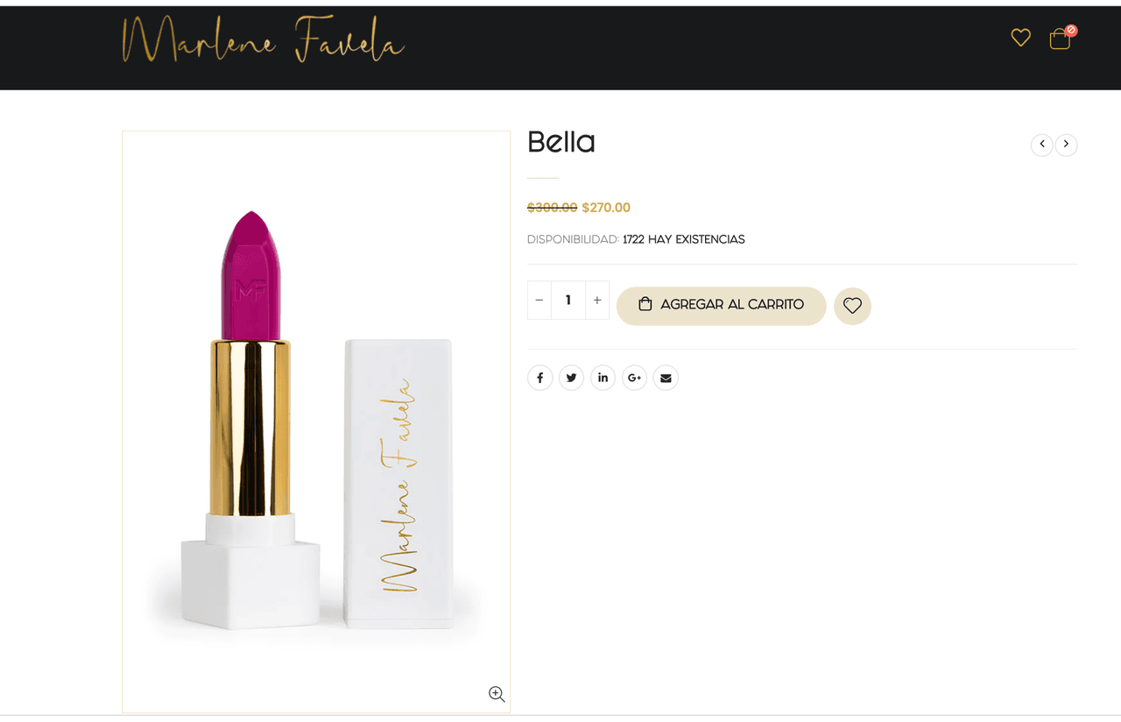
Task: Go to next product arrow
Action: tap(1066, 145)
